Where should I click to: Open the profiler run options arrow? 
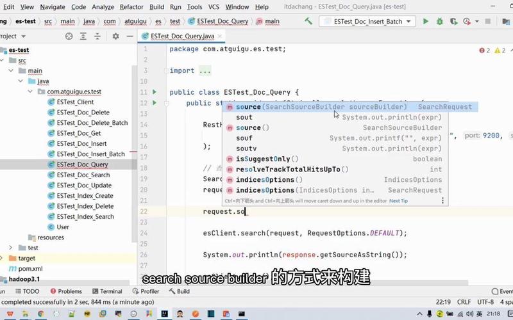pos(476,22)
